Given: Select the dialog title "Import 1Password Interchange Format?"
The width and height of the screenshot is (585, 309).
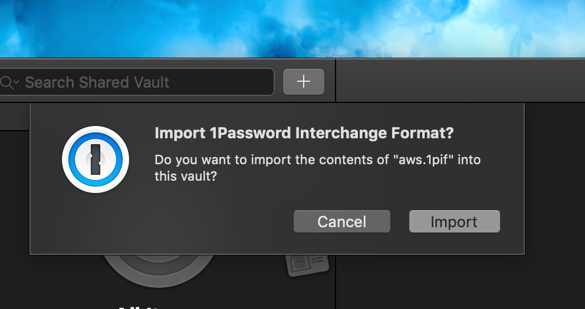Looking at the screenshot, I should [304, 133].
